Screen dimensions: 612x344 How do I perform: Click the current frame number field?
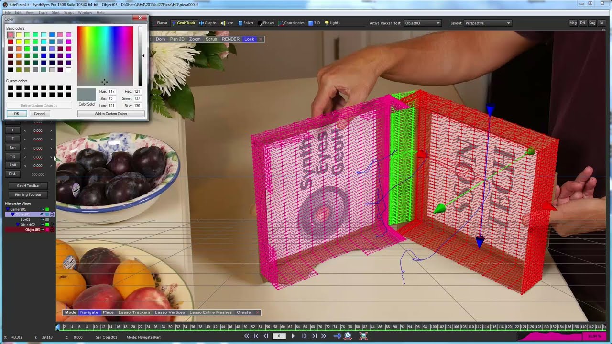[x=279, y=336]
